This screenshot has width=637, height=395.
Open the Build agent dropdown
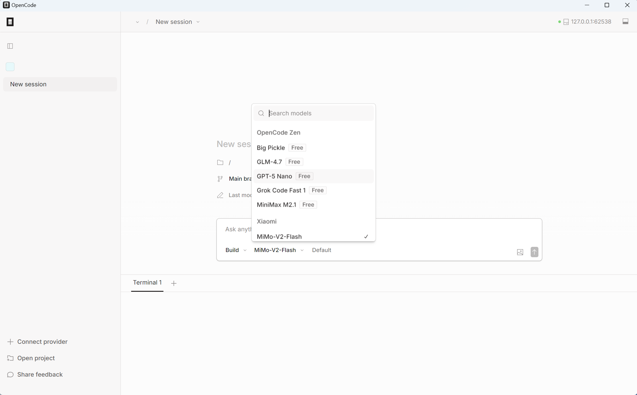pos(235,250)
